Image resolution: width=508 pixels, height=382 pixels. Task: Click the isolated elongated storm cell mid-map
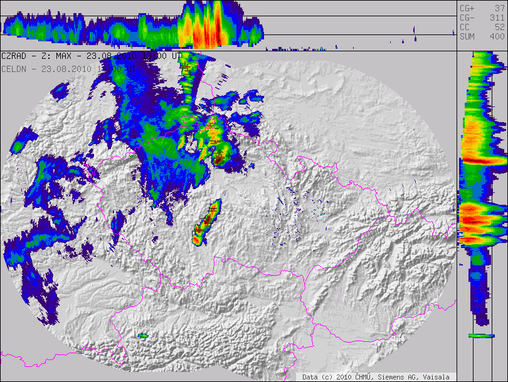(x=206, y=222)
